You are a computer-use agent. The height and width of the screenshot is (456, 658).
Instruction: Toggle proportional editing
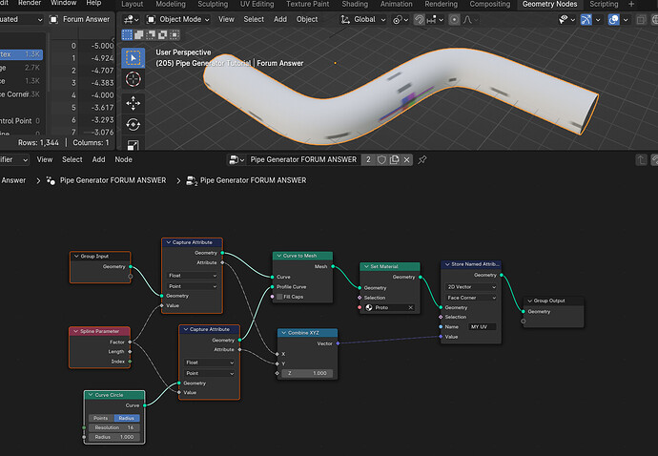[x=454, y=19]
